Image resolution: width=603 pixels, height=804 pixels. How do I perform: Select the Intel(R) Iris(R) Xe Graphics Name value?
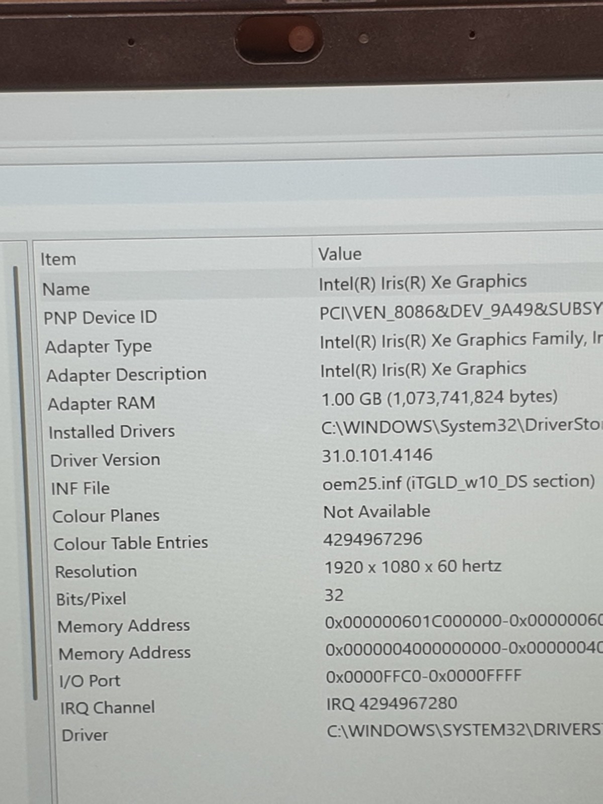(x=423, y=283)
